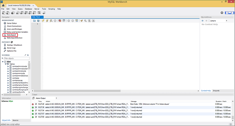Open a script file in the editor toolbar
The width and height of the screenshot is (235, 126).
point(34,21)
